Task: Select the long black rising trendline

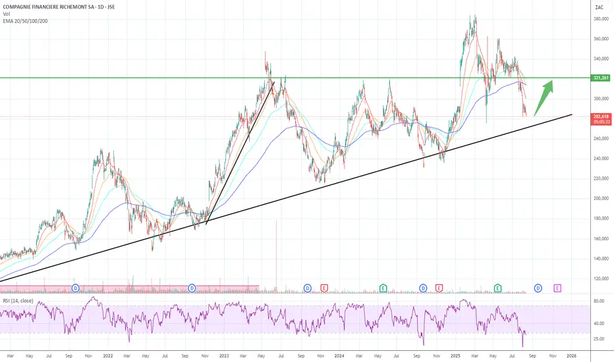Action: coord(286,197)
